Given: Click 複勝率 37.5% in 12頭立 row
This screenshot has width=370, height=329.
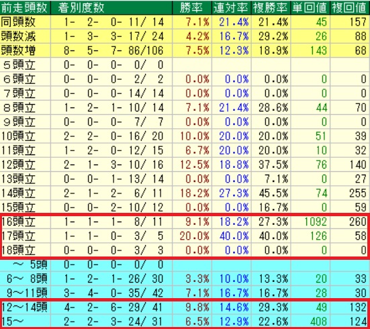Looking at the screenshot, I should [273, 164].
